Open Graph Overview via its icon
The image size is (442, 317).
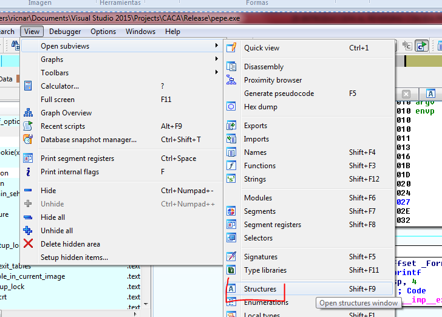(x=28, y=113)
